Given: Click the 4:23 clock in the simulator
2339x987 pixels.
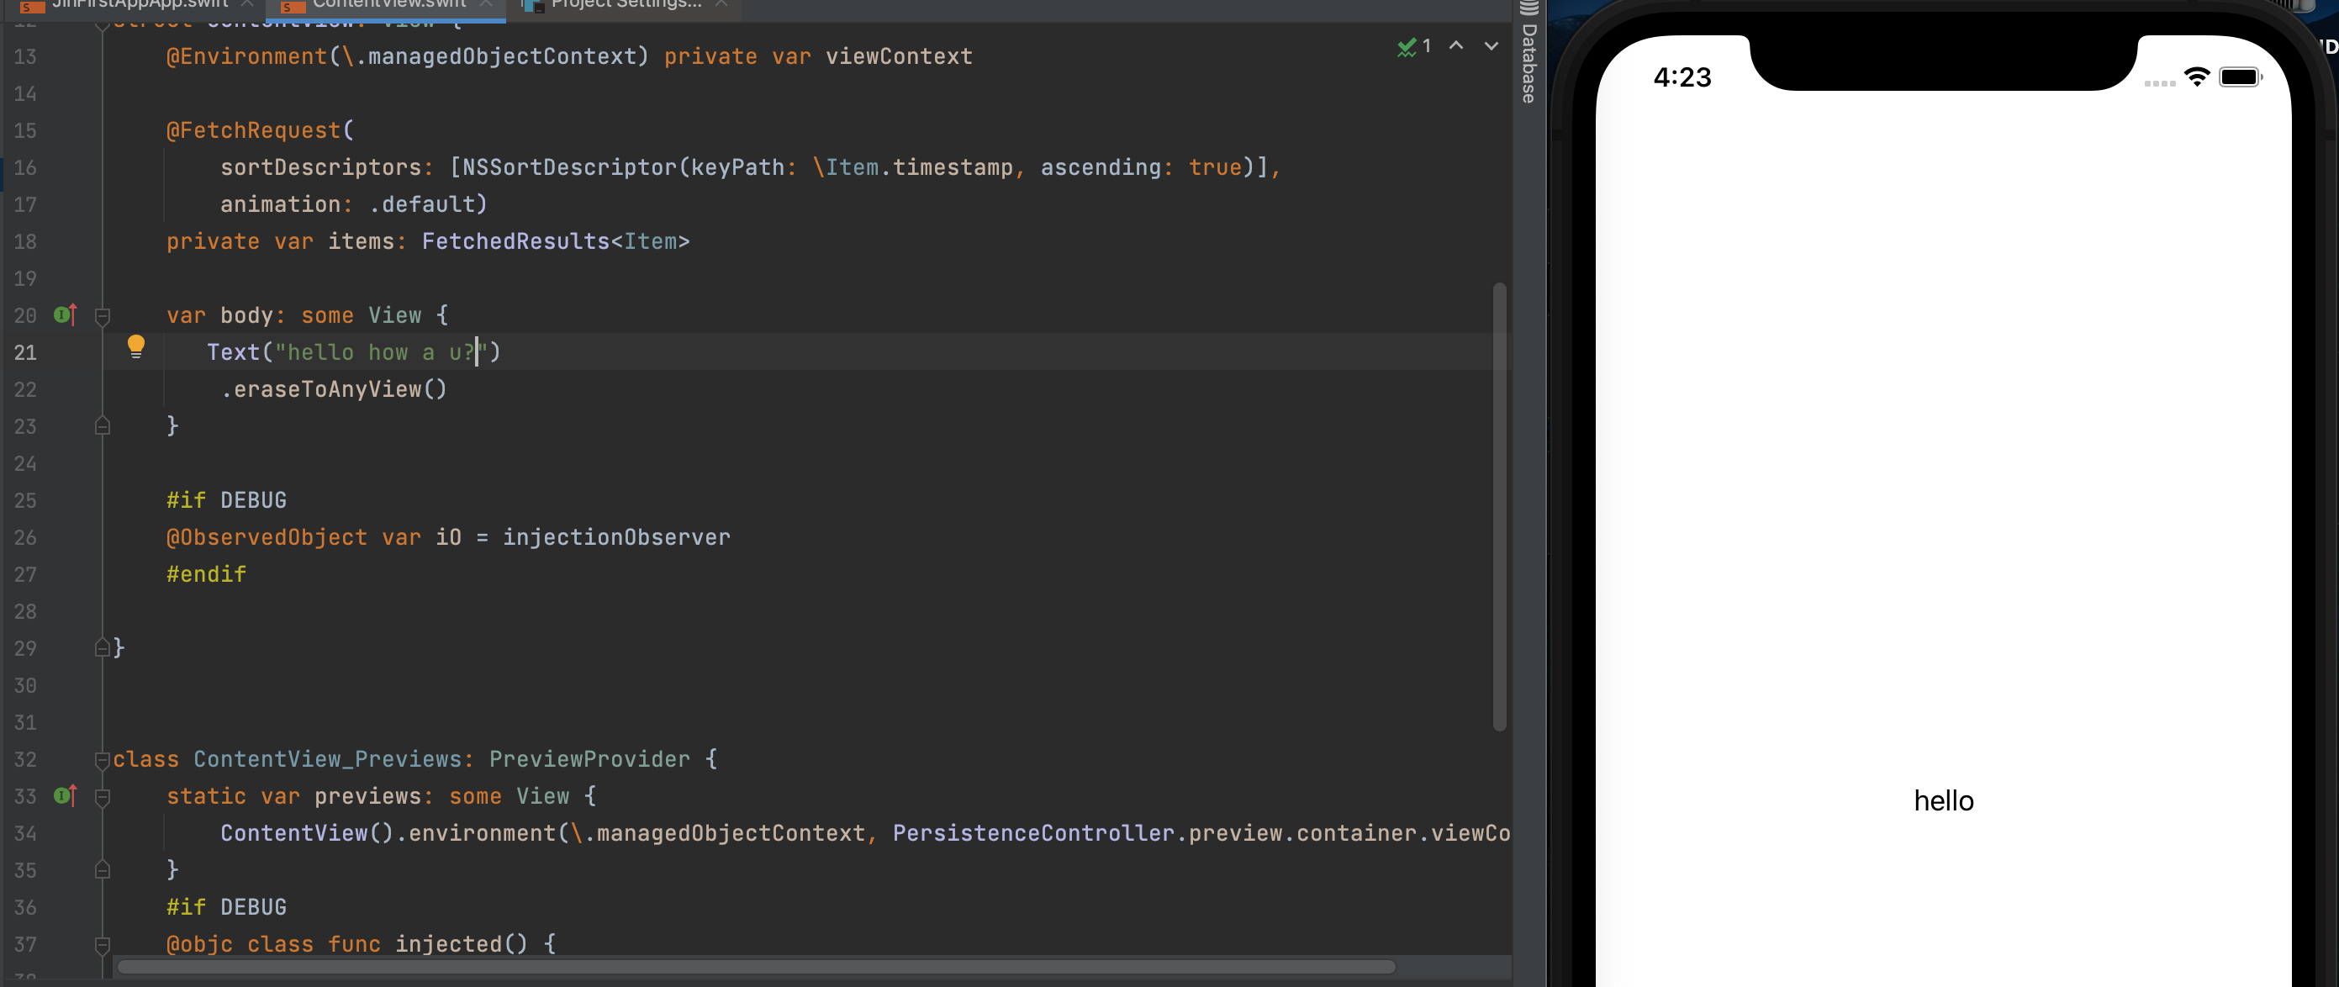Looking at the screenshot, I should (1682, 78).
